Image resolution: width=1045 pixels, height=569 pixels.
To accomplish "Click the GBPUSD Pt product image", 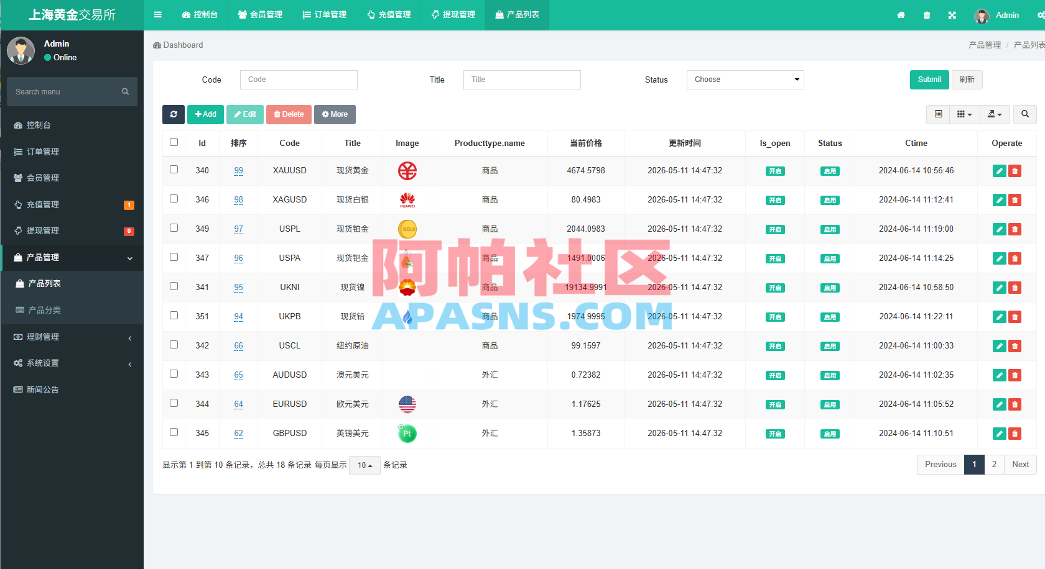I will click(x=407, y=434).
